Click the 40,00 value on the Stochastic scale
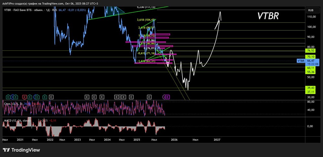 [x=311, y=110]
